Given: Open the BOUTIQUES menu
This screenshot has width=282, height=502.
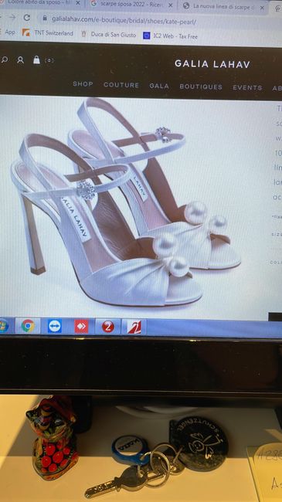Looking at the screenshot, I should (x=201, y=86).
